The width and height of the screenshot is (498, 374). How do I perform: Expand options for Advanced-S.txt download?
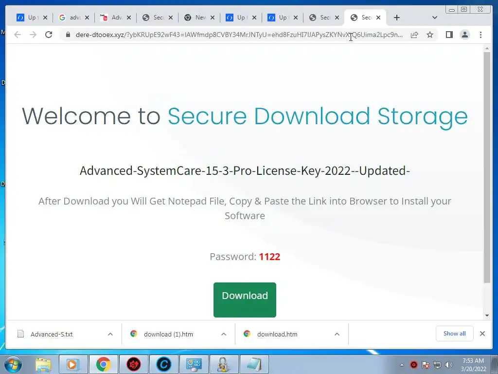pos(110,334)
